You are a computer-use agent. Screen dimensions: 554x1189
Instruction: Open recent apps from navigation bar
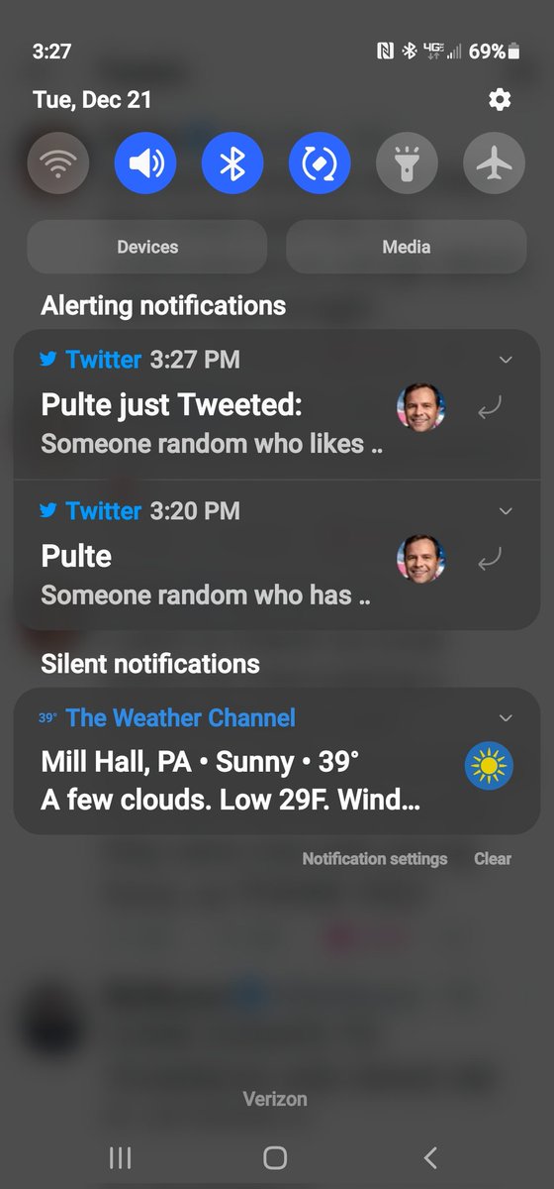pyautogui.click(x=120, y=1157)
